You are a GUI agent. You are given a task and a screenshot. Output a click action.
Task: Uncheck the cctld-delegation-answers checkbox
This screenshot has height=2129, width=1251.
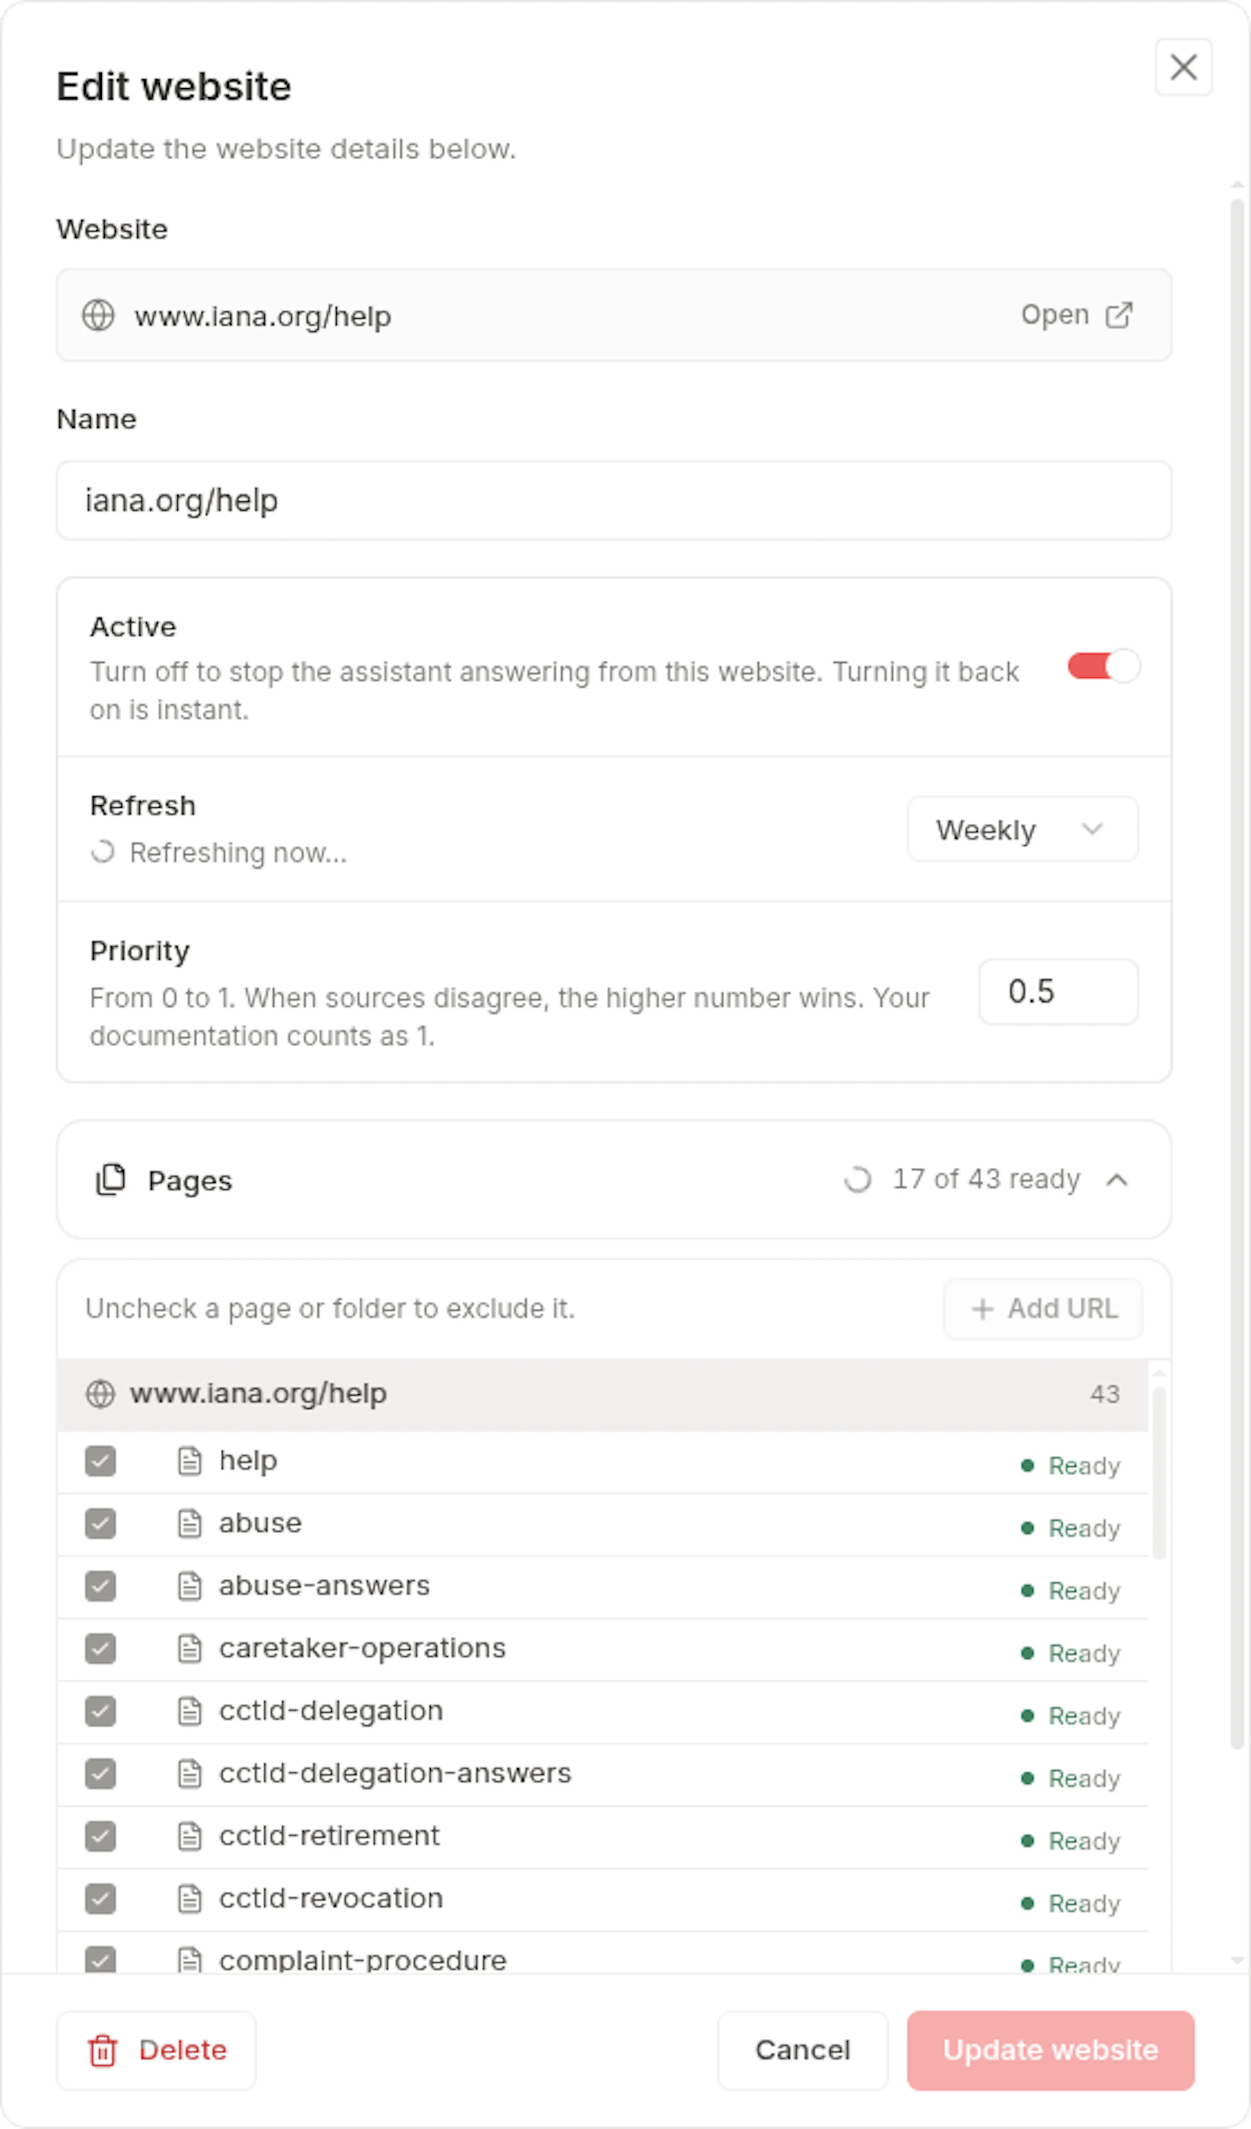coord(101,1773)
